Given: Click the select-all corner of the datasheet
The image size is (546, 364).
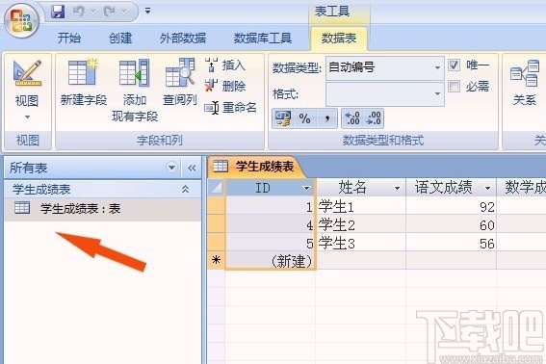Looking at the screenshot, I should (x=217, y=188).
